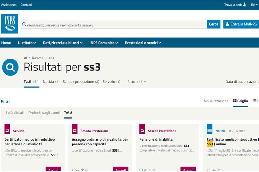Image resolution: width=259 pixels, height=172 pixels.
Task: Like the Notizia card heart icon
Action: tap(208, 170)
